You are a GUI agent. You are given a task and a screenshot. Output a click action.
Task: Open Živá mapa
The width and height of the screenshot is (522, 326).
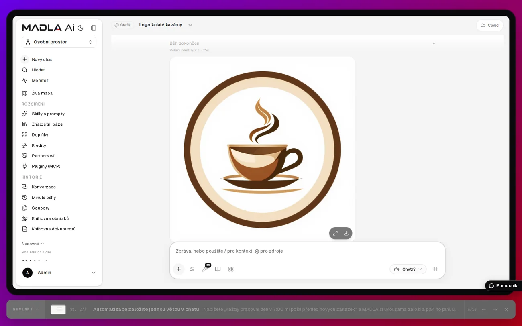pos(42,93)
